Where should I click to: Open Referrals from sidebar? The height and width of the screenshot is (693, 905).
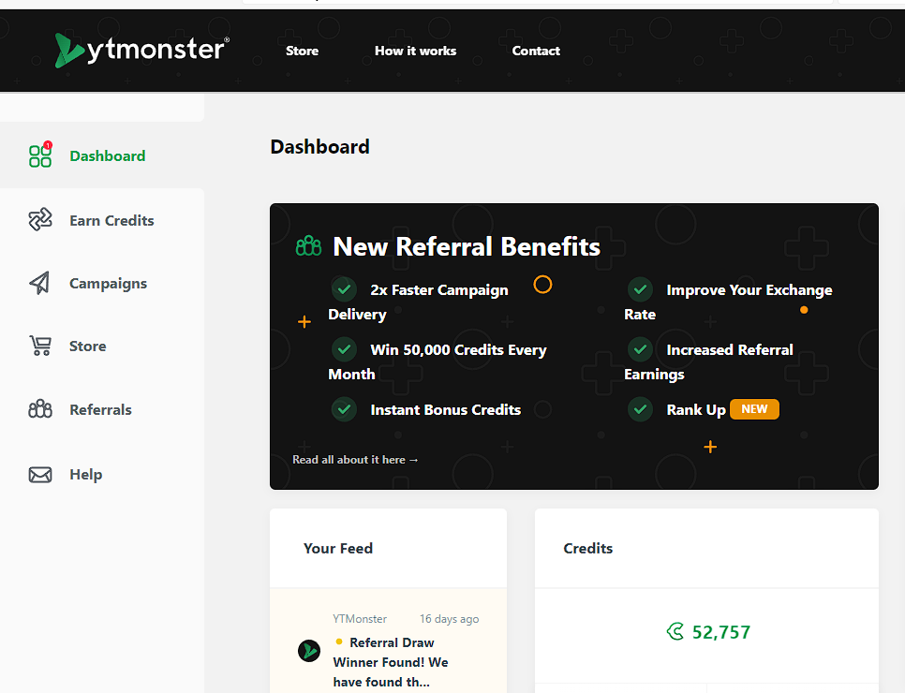point(100,409)
